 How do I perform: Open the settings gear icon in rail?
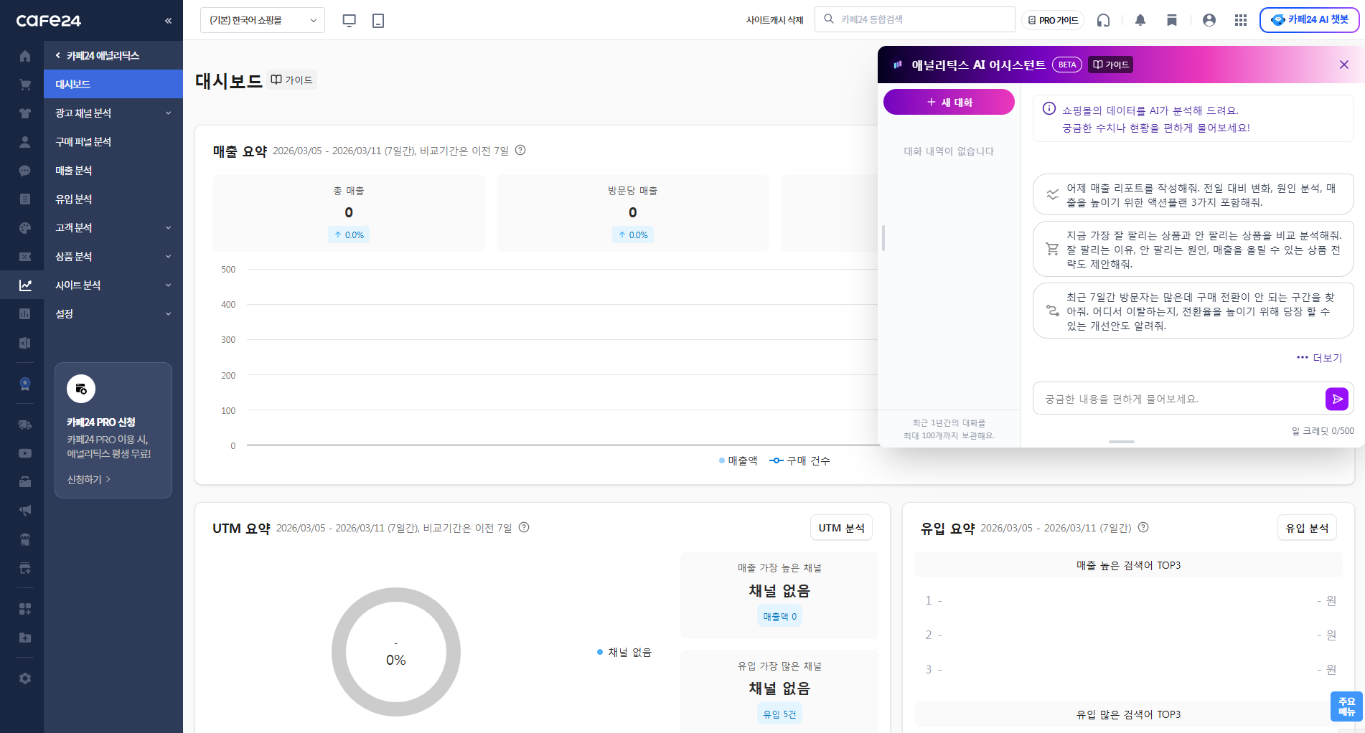click(25, 678)
